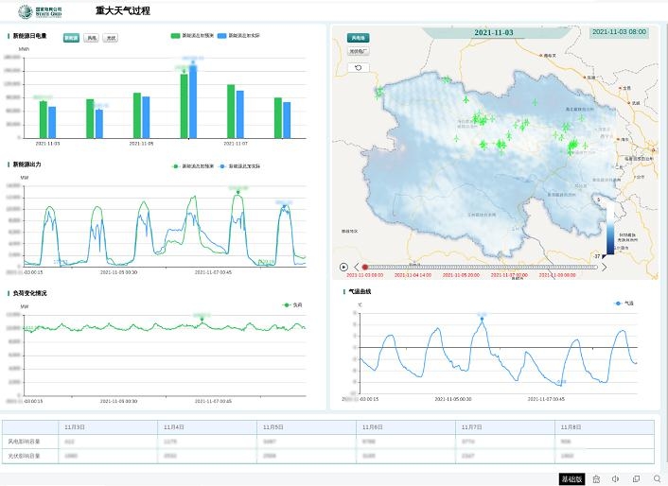The image size is (668, 486).
Task: Play the map weather timeline animation
Action: pyautogui.click(x=343, y=267)
